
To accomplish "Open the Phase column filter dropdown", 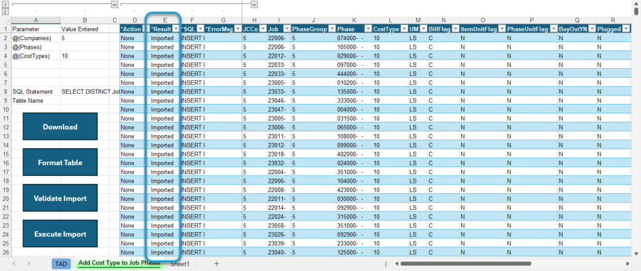I will 367,29.
